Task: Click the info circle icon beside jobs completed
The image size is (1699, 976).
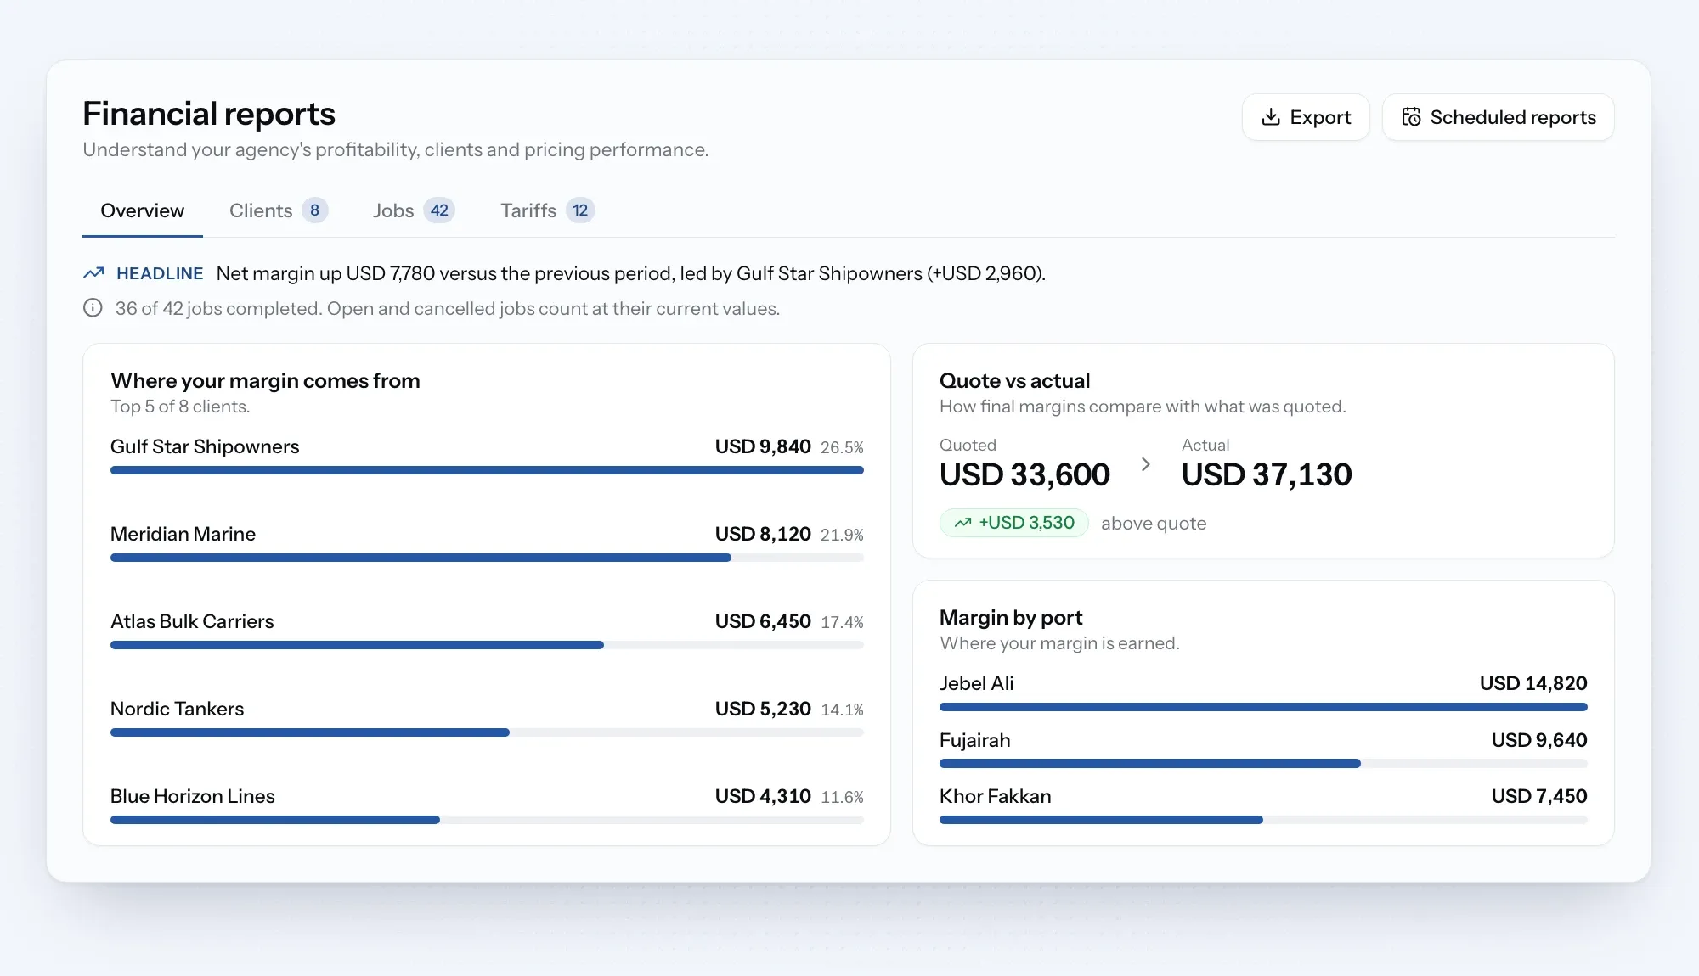Action: tap(93, 308)
